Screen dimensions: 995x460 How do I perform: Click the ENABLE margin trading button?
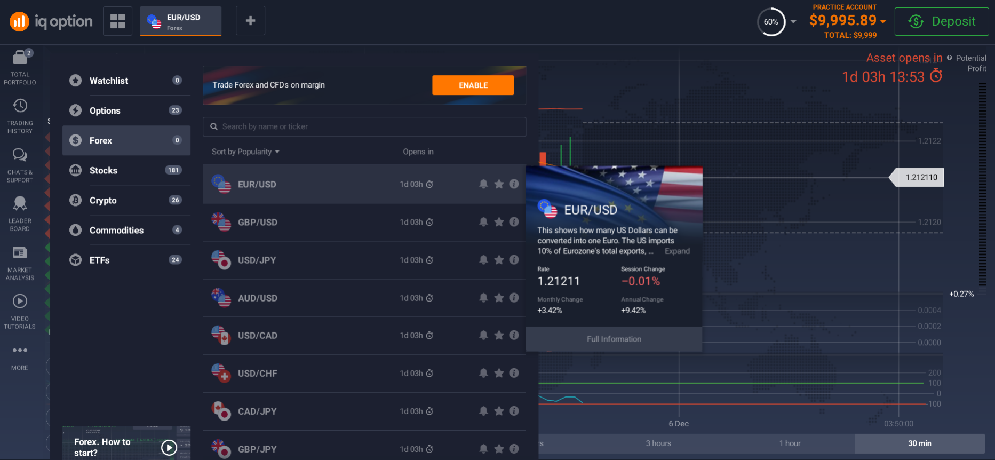[473, 85]
